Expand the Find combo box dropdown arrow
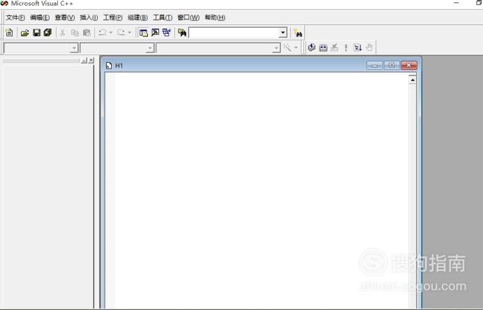The image size is (483, 310). [283, 33]
